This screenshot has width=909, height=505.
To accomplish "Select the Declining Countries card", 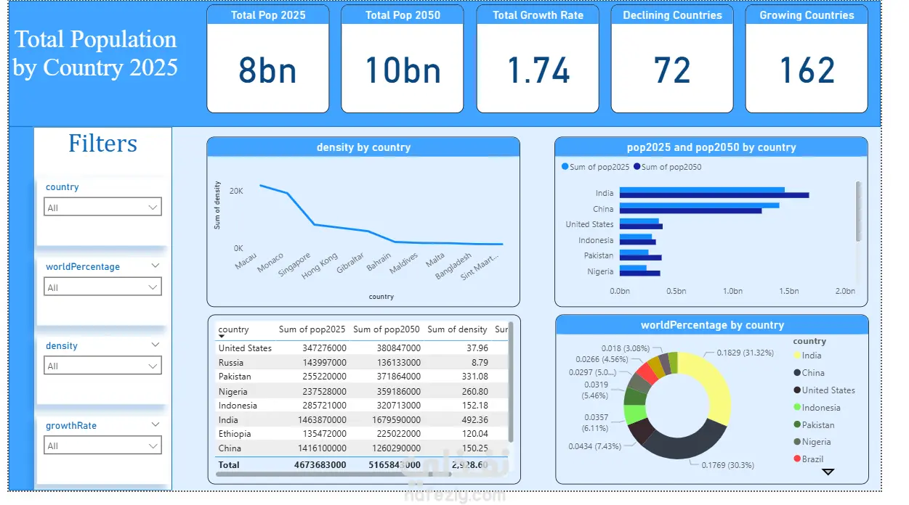I will point(672,59).
